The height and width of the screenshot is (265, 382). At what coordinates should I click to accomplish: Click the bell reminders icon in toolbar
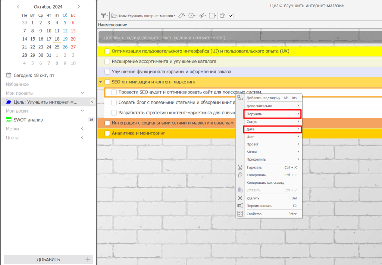[x=222, y=16]
